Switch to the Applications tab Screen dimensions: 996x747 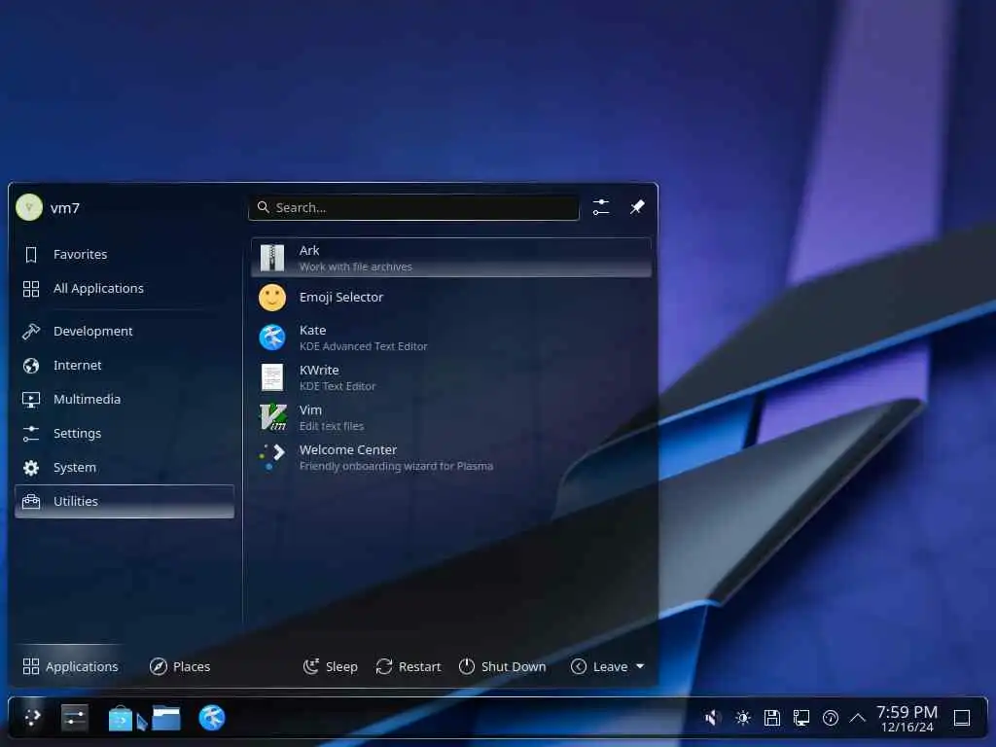click(70, 666)
